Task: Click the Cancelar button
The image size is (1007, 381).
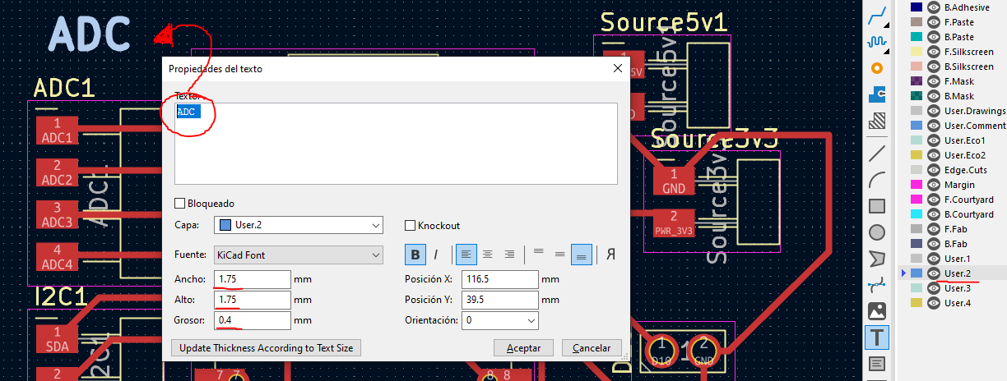Action: 592,348
